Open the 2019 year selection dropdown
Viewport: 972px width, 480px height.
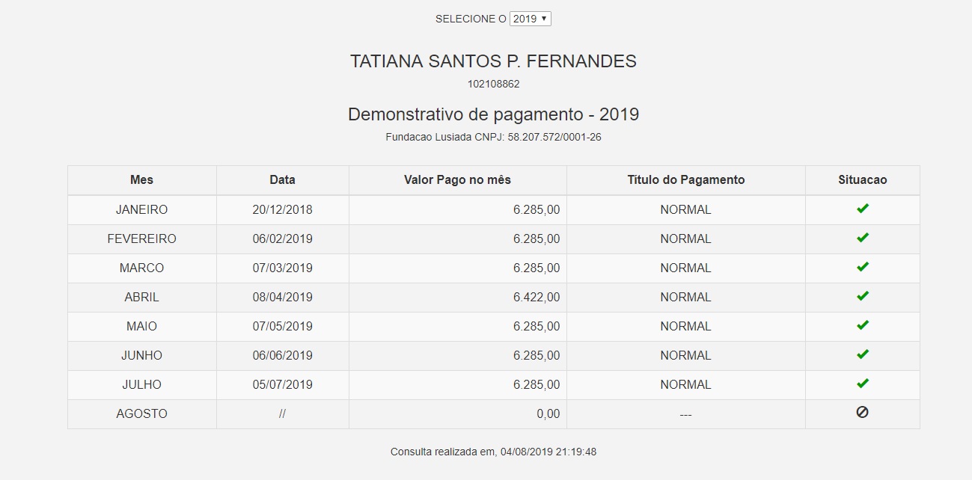530,19
